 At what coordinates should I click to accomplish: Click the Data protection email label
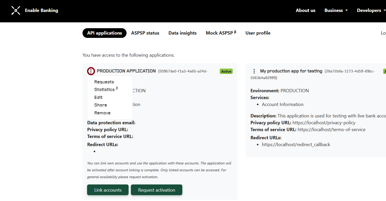coord(111,123)
